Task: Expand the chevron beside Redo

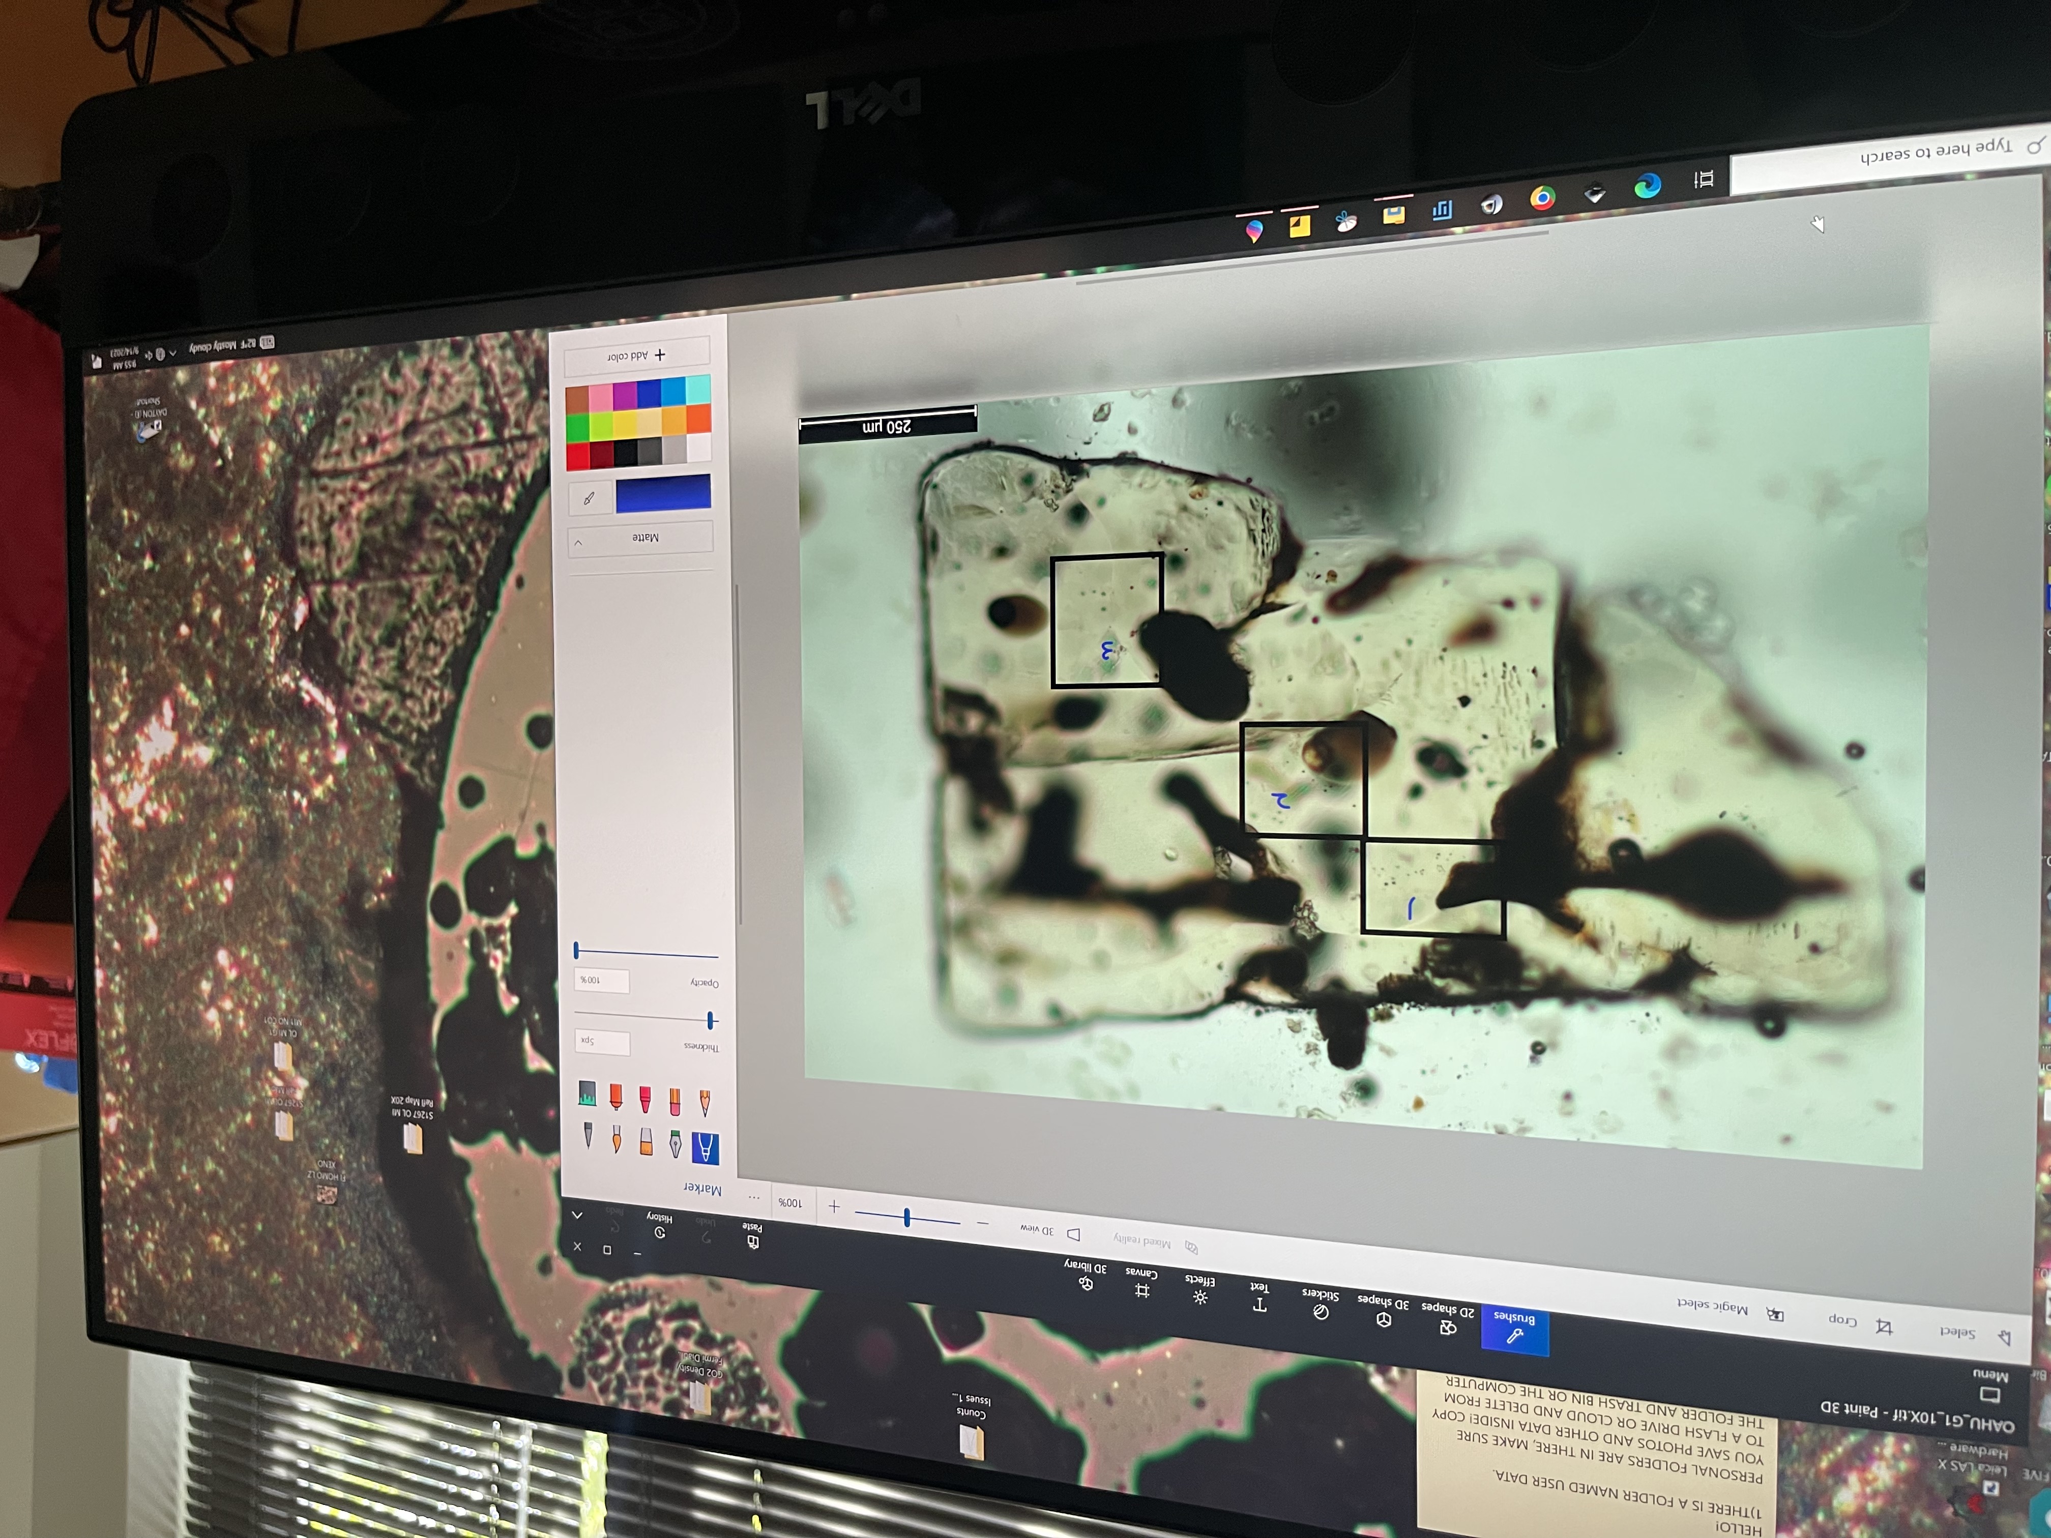Action: 577,1215
